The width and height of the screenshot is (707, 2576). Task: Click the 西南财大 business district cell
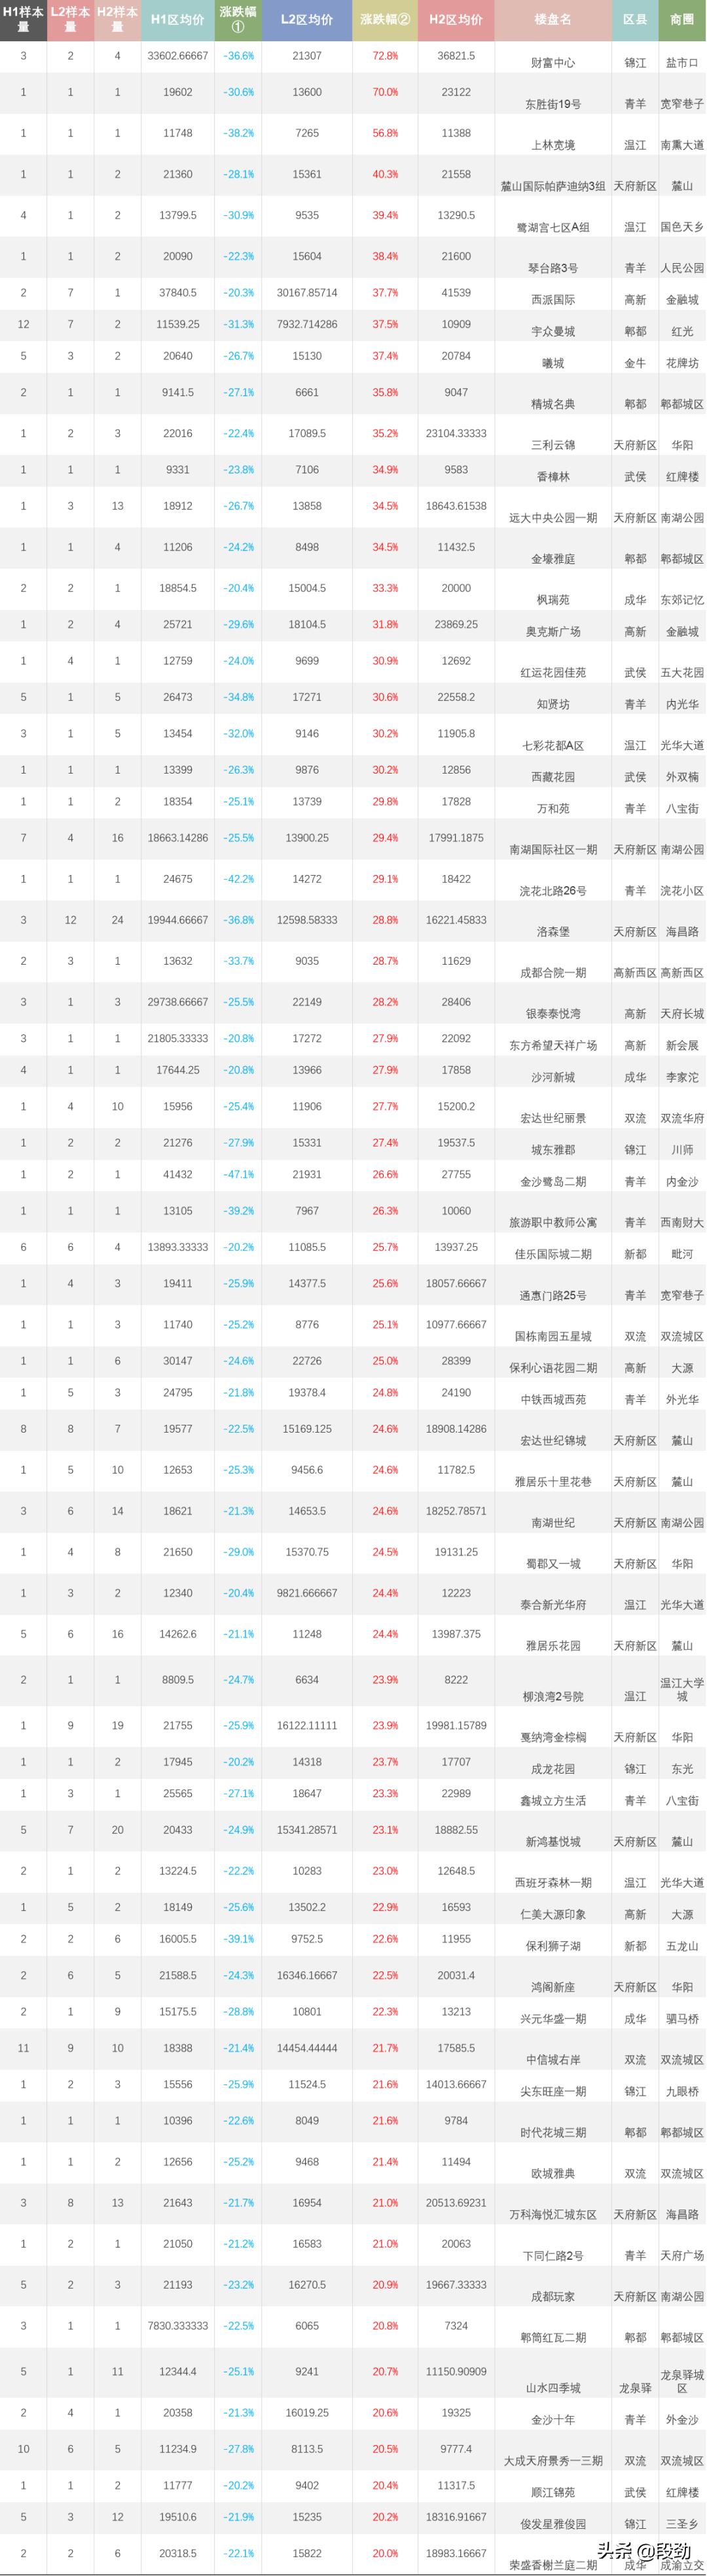click(682, 1223)
